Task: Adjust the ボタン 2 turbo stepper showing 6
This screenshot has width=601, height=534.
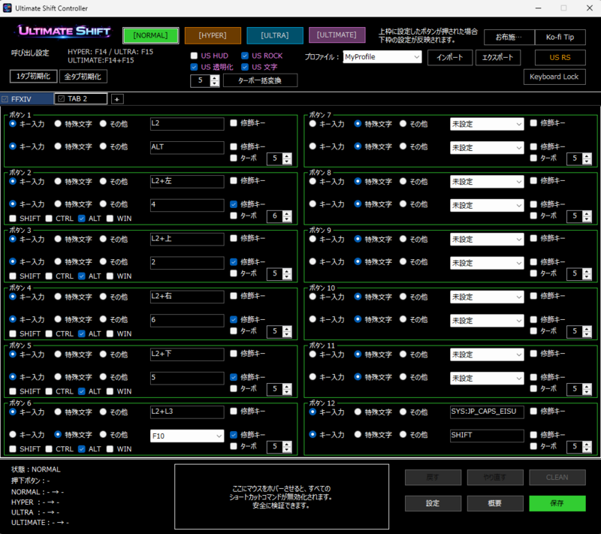Action: (287, 216)
